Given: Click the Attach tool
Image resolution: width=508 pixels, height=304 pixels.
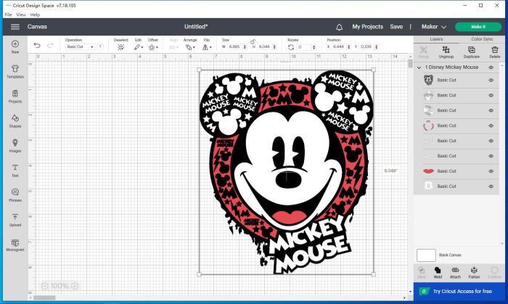Looking at the screenshot, I should [x=455, y=271].
